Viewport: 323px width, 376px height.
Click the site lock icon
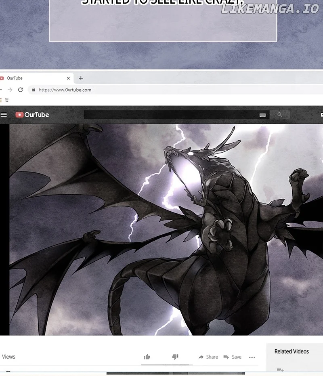coord(34,90)
